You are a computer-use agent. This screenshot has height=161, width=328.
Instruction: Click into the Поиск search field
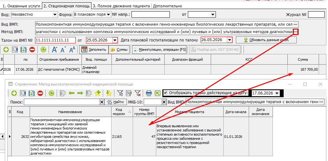pyautogui.click(x=62, y=102)
